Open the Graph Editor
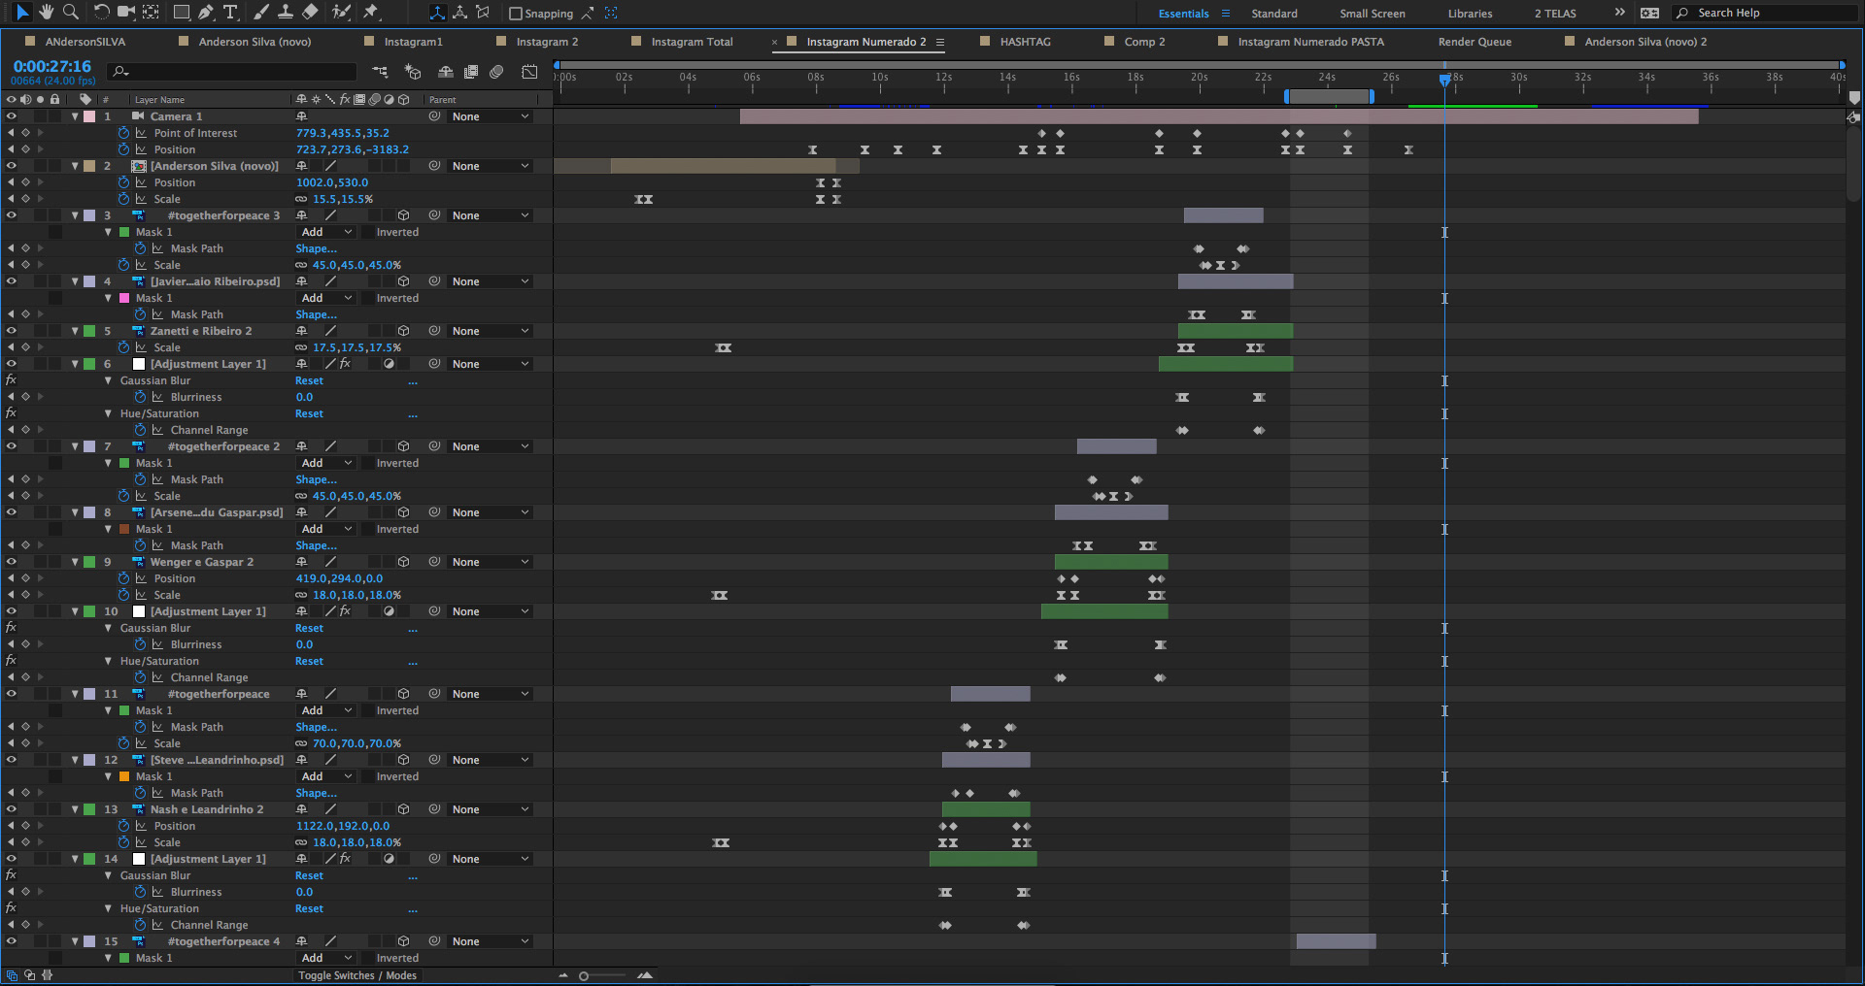Viewport: 1865px width, 986px height. click(529, 72)
